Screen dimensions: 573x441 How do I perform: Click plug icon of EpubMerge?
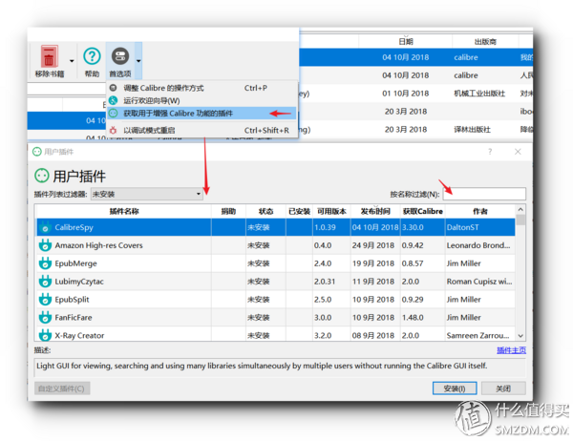(x=45, y=263)
